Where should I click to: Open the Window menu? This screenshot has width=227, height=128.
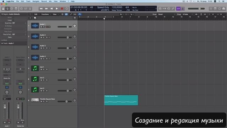coord(63,1)
